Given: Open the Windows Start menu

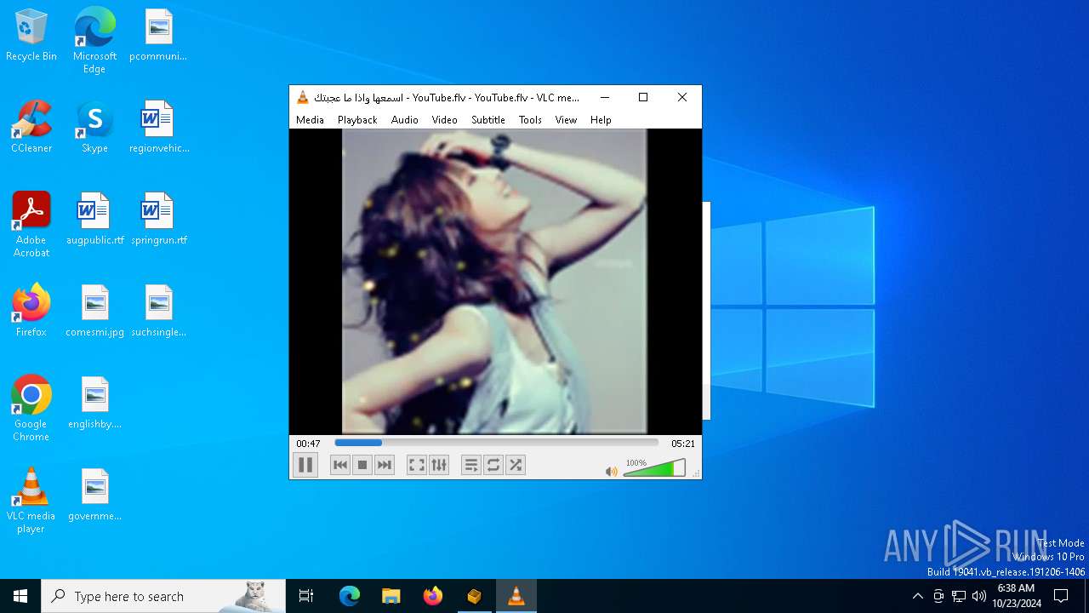Looking at the screenshot, I should click(20, 596).
